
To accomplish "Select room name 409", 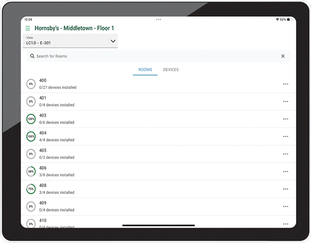I will coord(43,203).
